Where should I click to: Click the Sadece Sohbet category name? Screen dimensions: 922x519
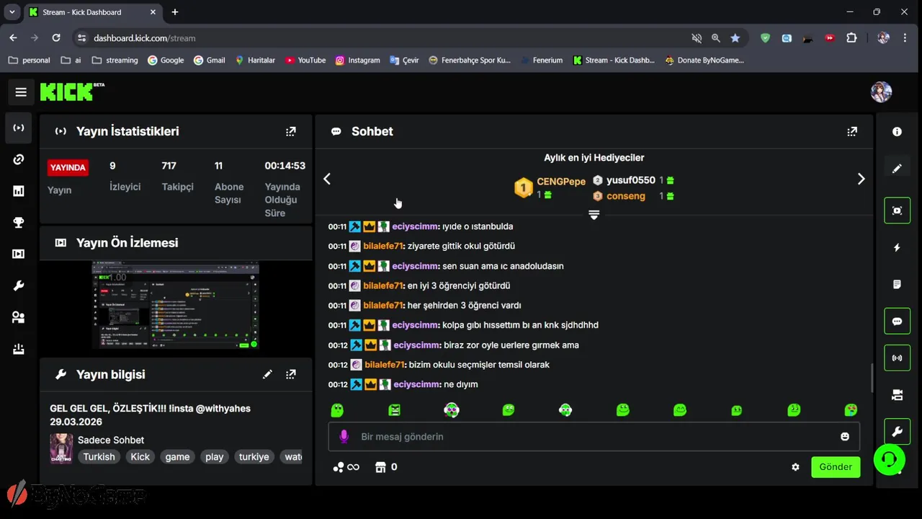[x=111, y=440]
